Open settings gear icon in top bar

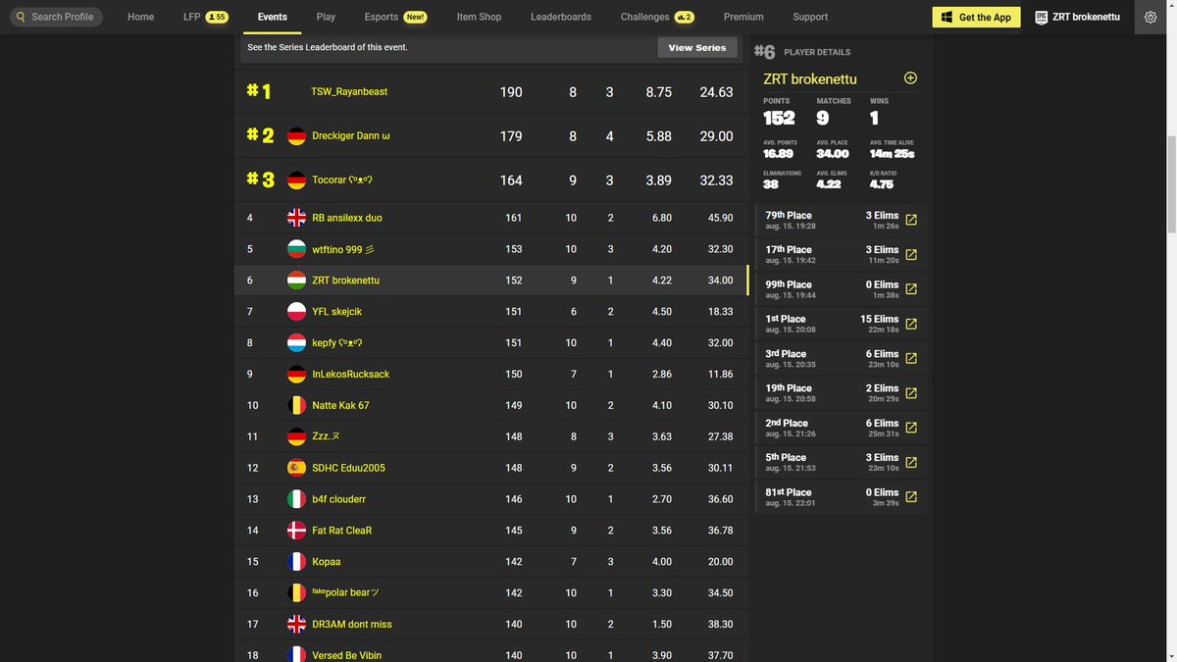1151,17
